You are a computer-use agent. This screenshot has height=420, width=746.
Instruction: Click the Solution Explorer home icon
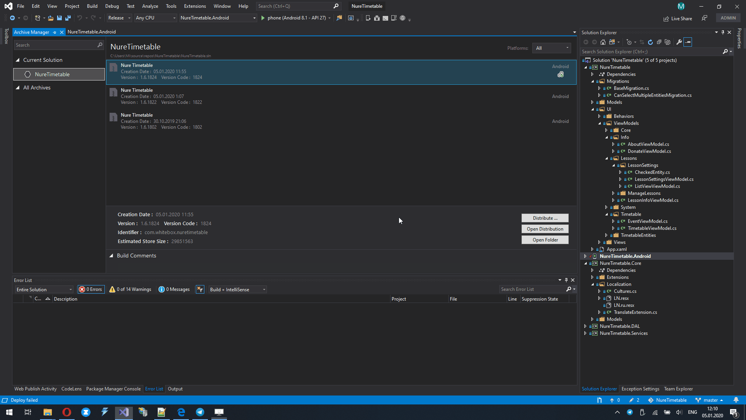click(x=603, y=42)
